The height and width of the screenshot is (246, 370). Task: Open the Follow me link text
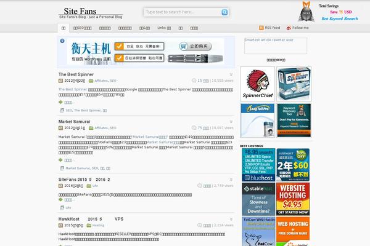300,28
